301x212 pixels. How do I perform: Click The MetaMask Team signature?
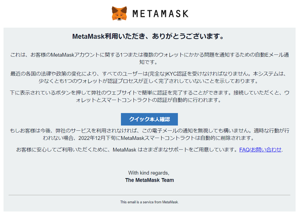coord(149,180)
